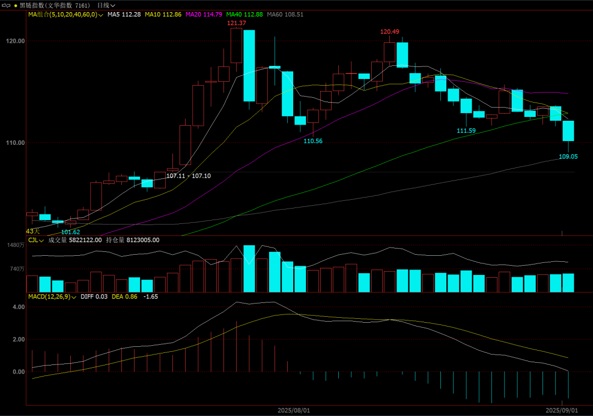Click the 110.56 low price label
593x416 pixels.
click(313, 141)
